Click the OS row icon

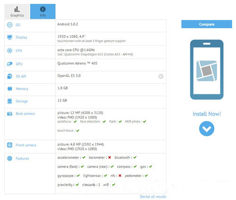pyautogui.click(x=9, y=25)
